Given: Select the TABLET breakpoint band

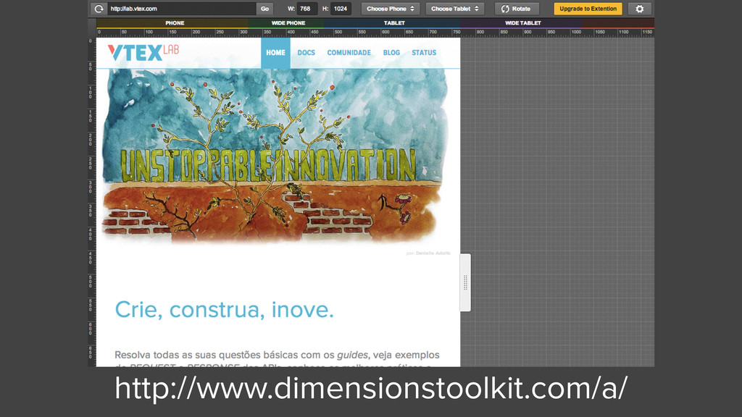Looking at the screenshot, I should [x=393, y=22].
